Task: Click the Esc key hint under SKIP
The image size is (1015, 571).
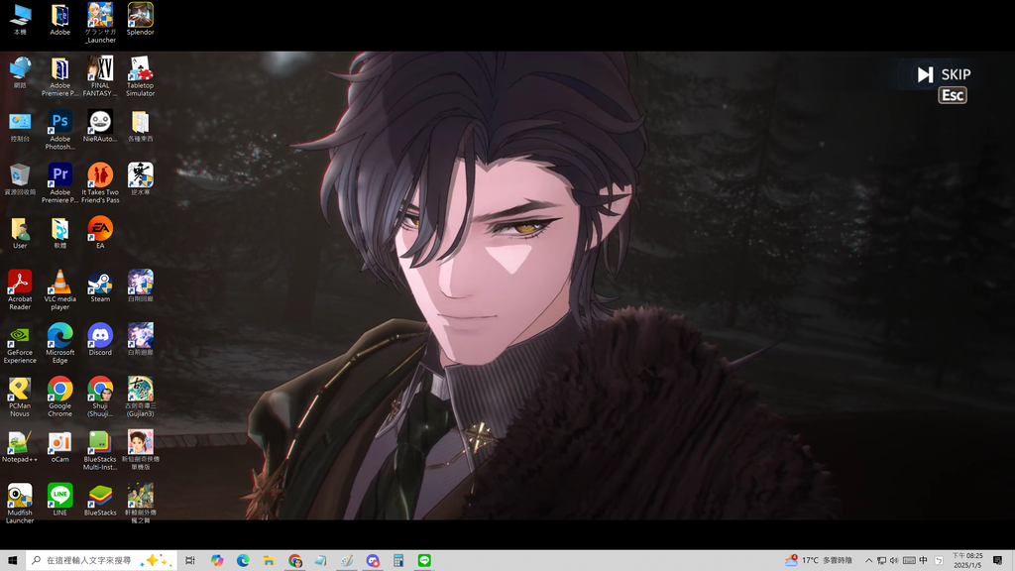Action: click(953, 96)
